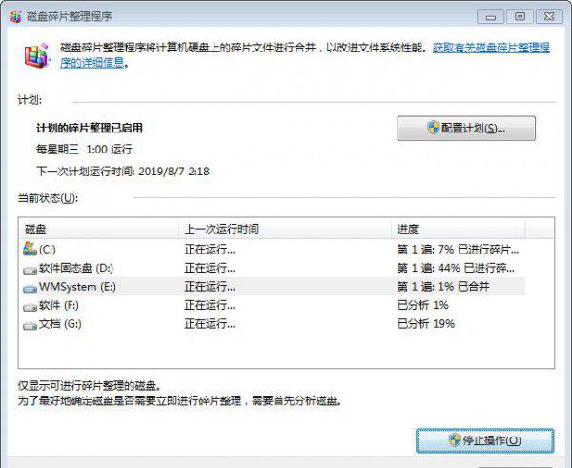Sort by 上一次运行时间 column header

[x=285, y=229]
